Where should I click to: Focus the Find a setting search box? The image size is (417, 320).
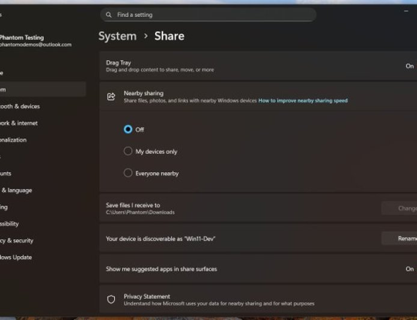210,14
